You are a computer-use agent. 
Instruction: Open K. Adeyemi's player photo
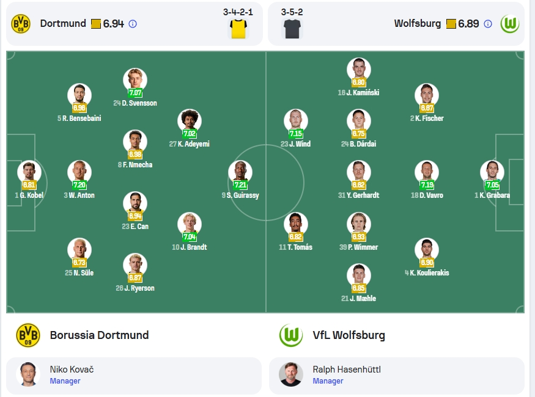tap(190, 121)
